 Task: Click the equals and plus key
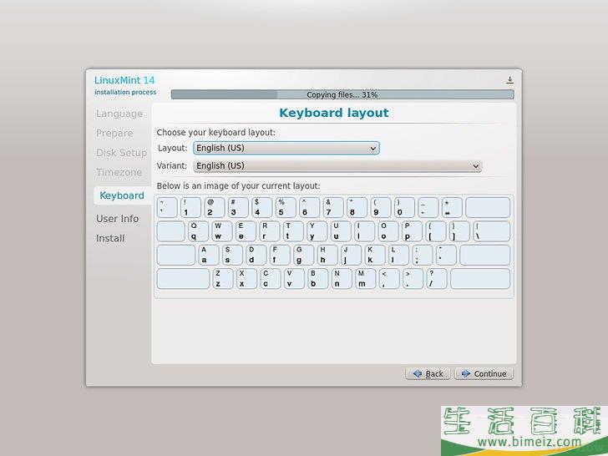click(x=452, y=207)
